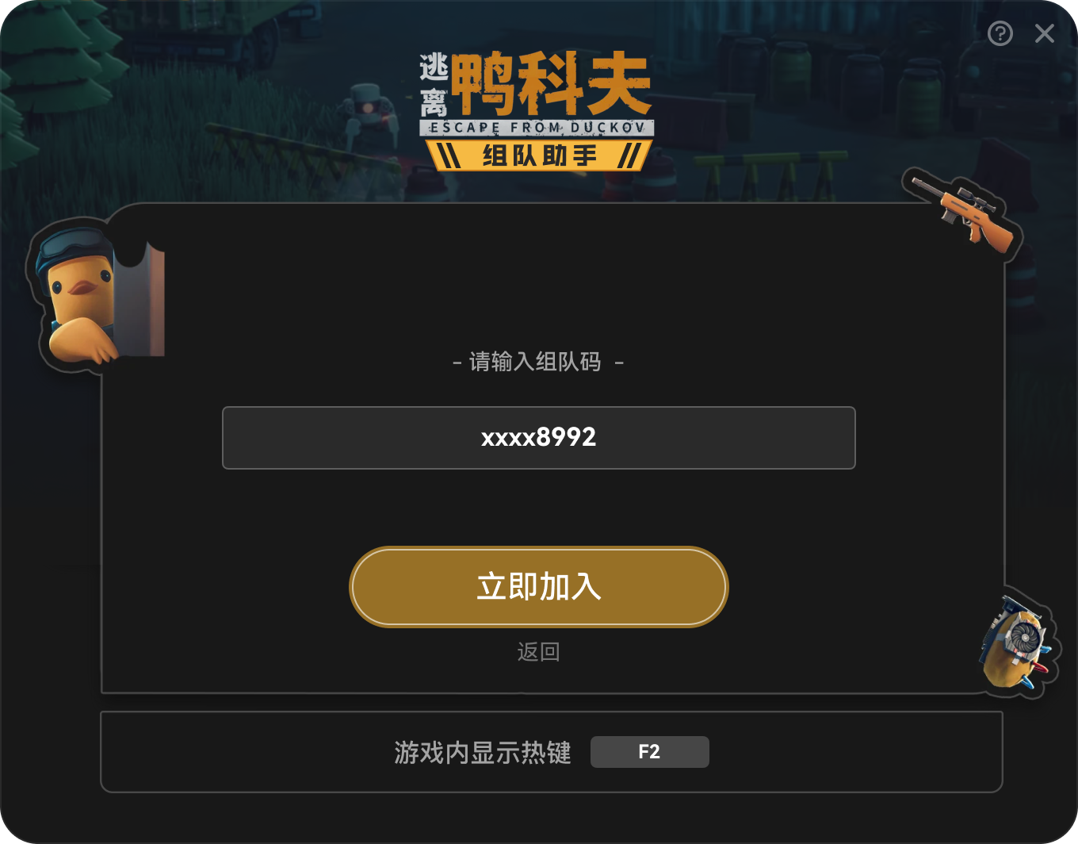The image size is (1078, 844).
Task: Click the 逃离 characters in the logo
Action: 434,86
